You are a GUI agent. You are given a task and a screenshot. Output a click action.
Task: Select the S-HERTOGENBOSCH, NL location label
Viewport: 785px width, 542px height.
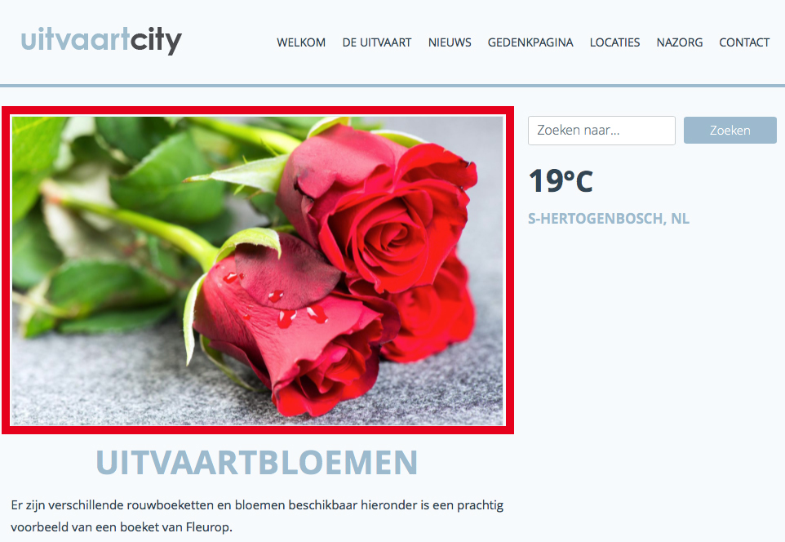[609, 219]
